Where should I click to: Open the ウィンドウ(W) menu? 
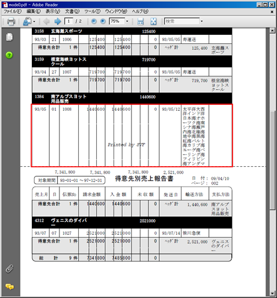(116, 11)
